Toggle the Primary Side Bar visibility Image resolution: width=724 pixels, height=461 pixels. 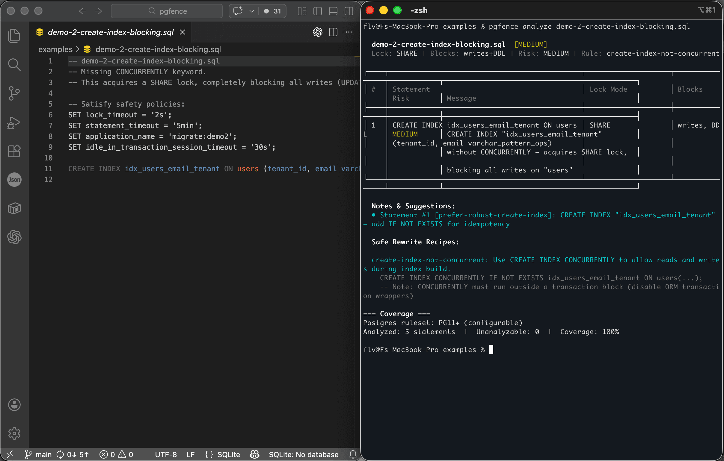click(318, 11)
